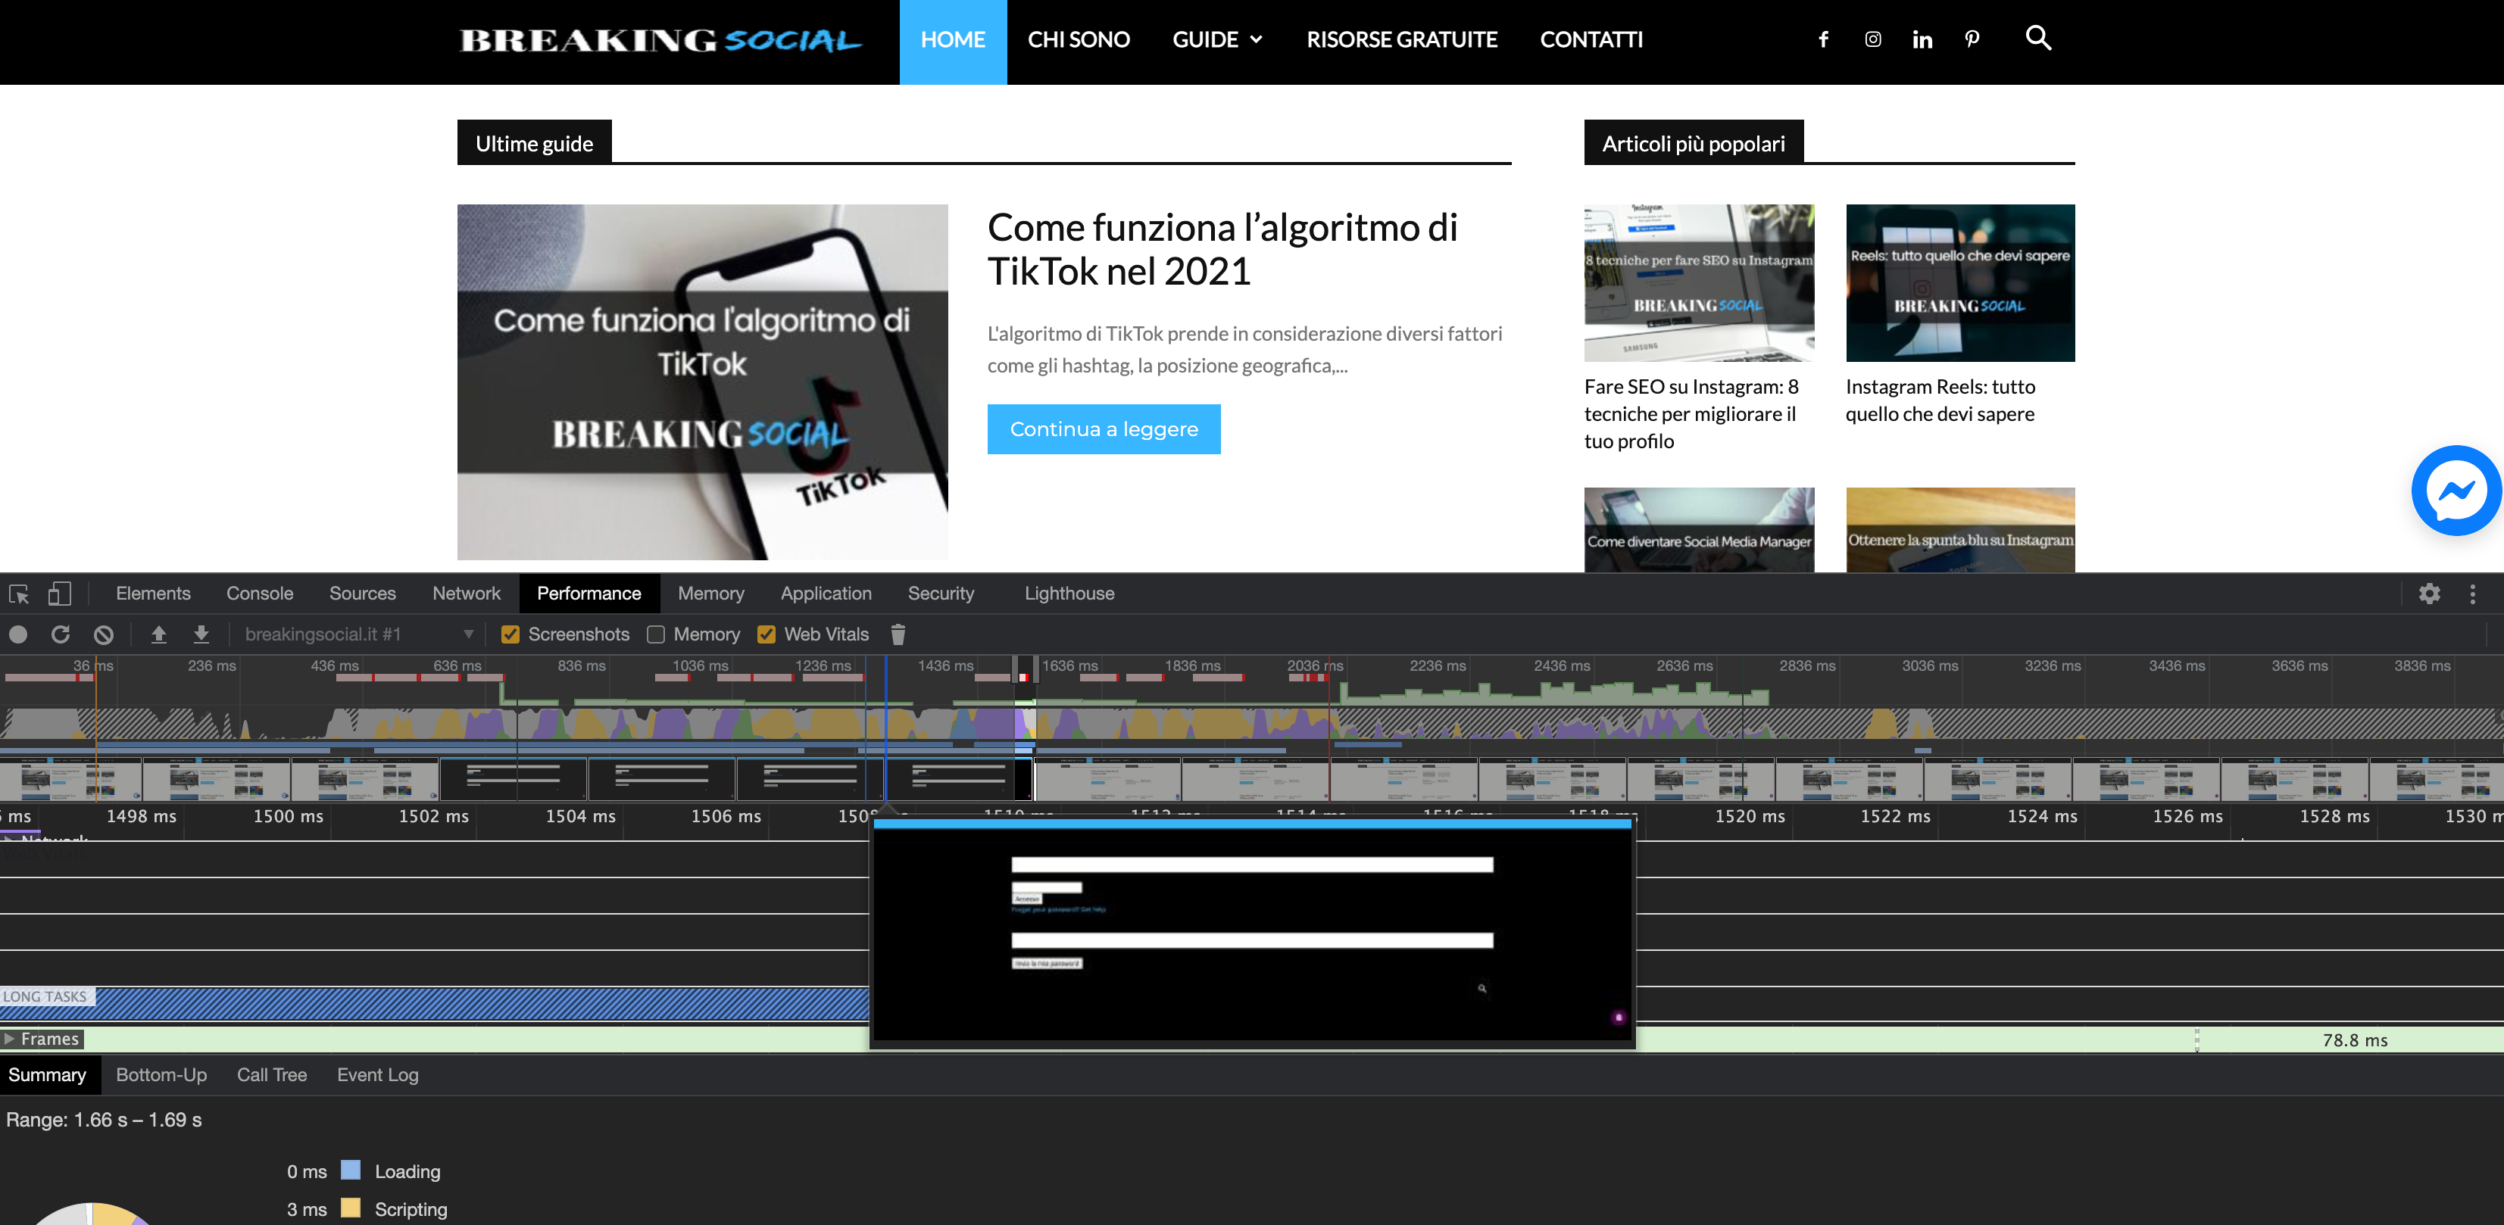This screenshot has width=2504, height=1225.
Task: Open the Memory panel tab
Action: (710, 594)
